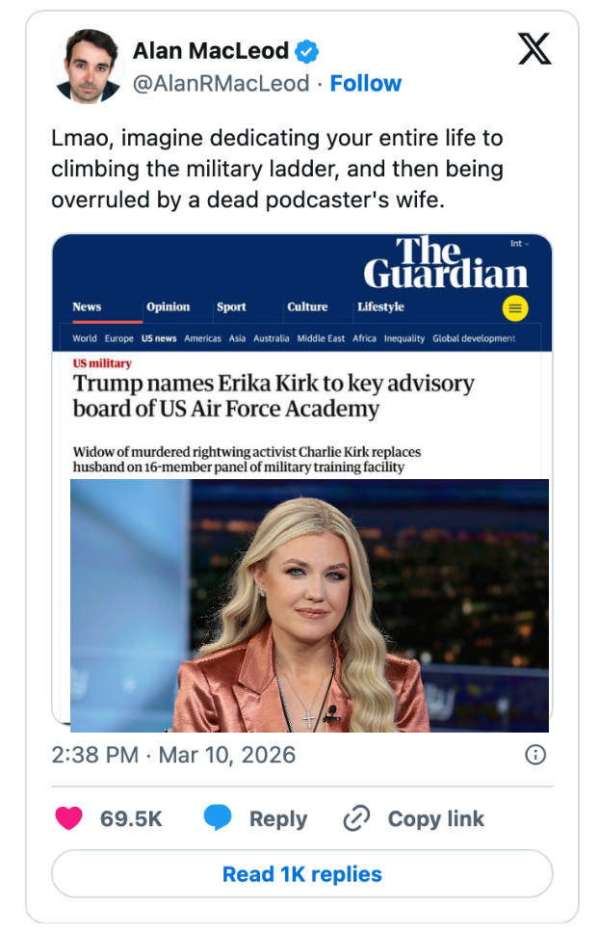Open the Culture section tab
Viewport: 599px width, 935px height.
click(x=307, y=307)
